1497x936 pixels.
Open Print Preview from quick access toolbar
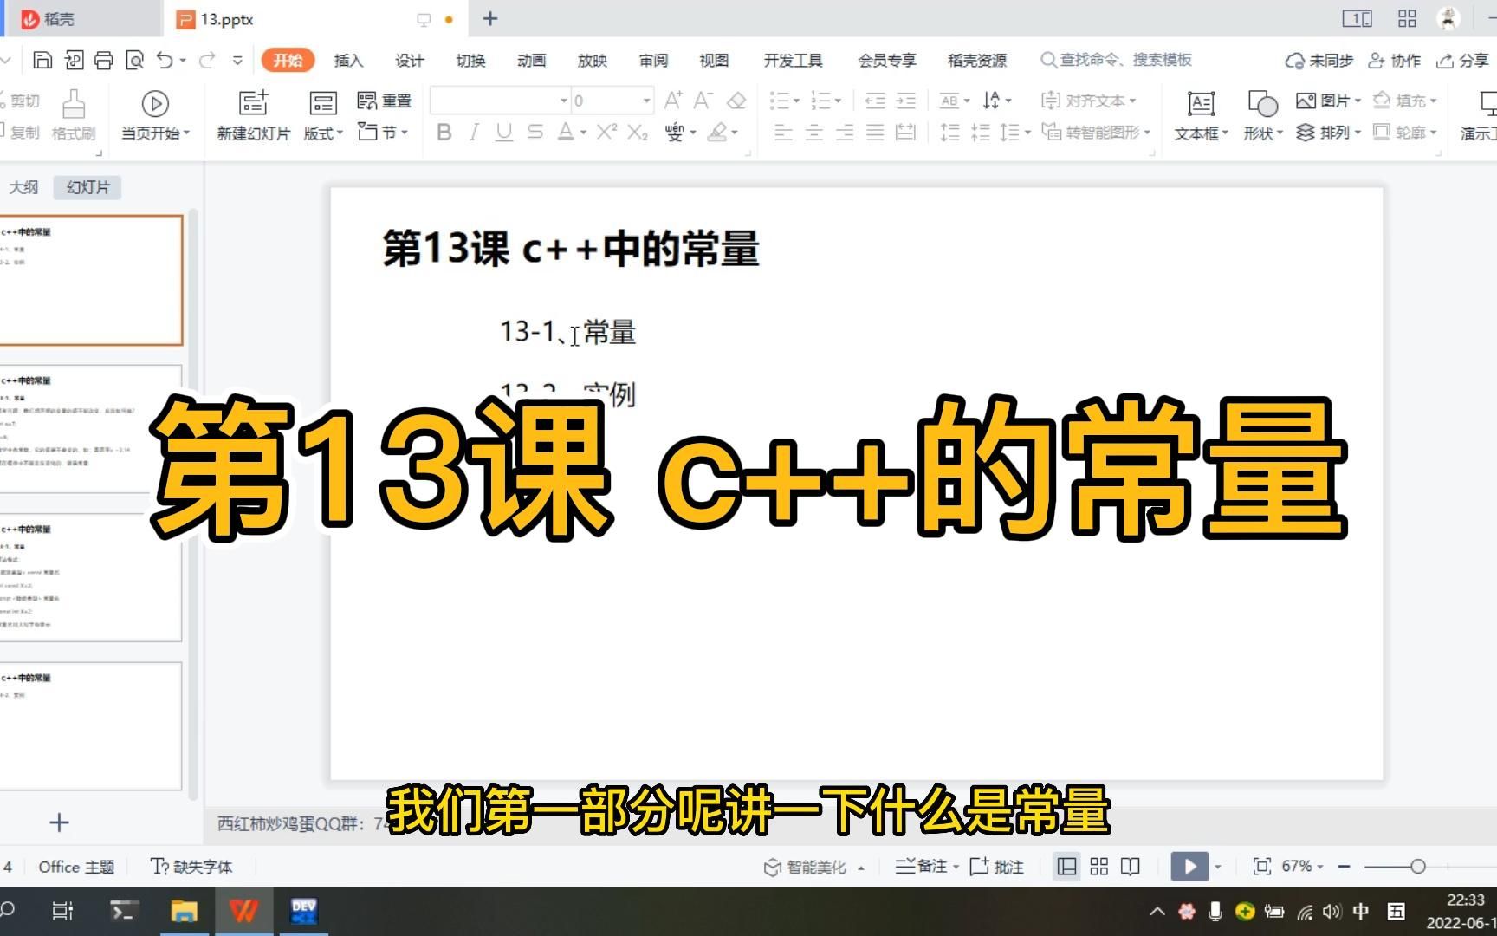pos(134,60)
